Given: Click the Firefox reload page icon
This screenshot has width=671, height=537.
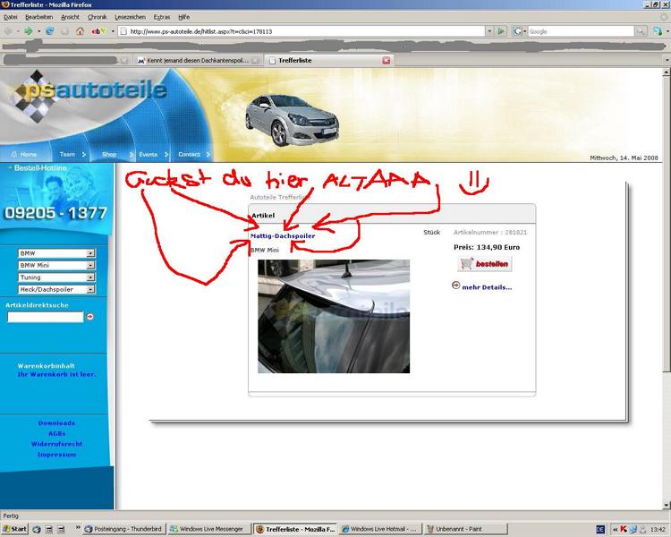Looking at the screenshot, I should (50, 31).
